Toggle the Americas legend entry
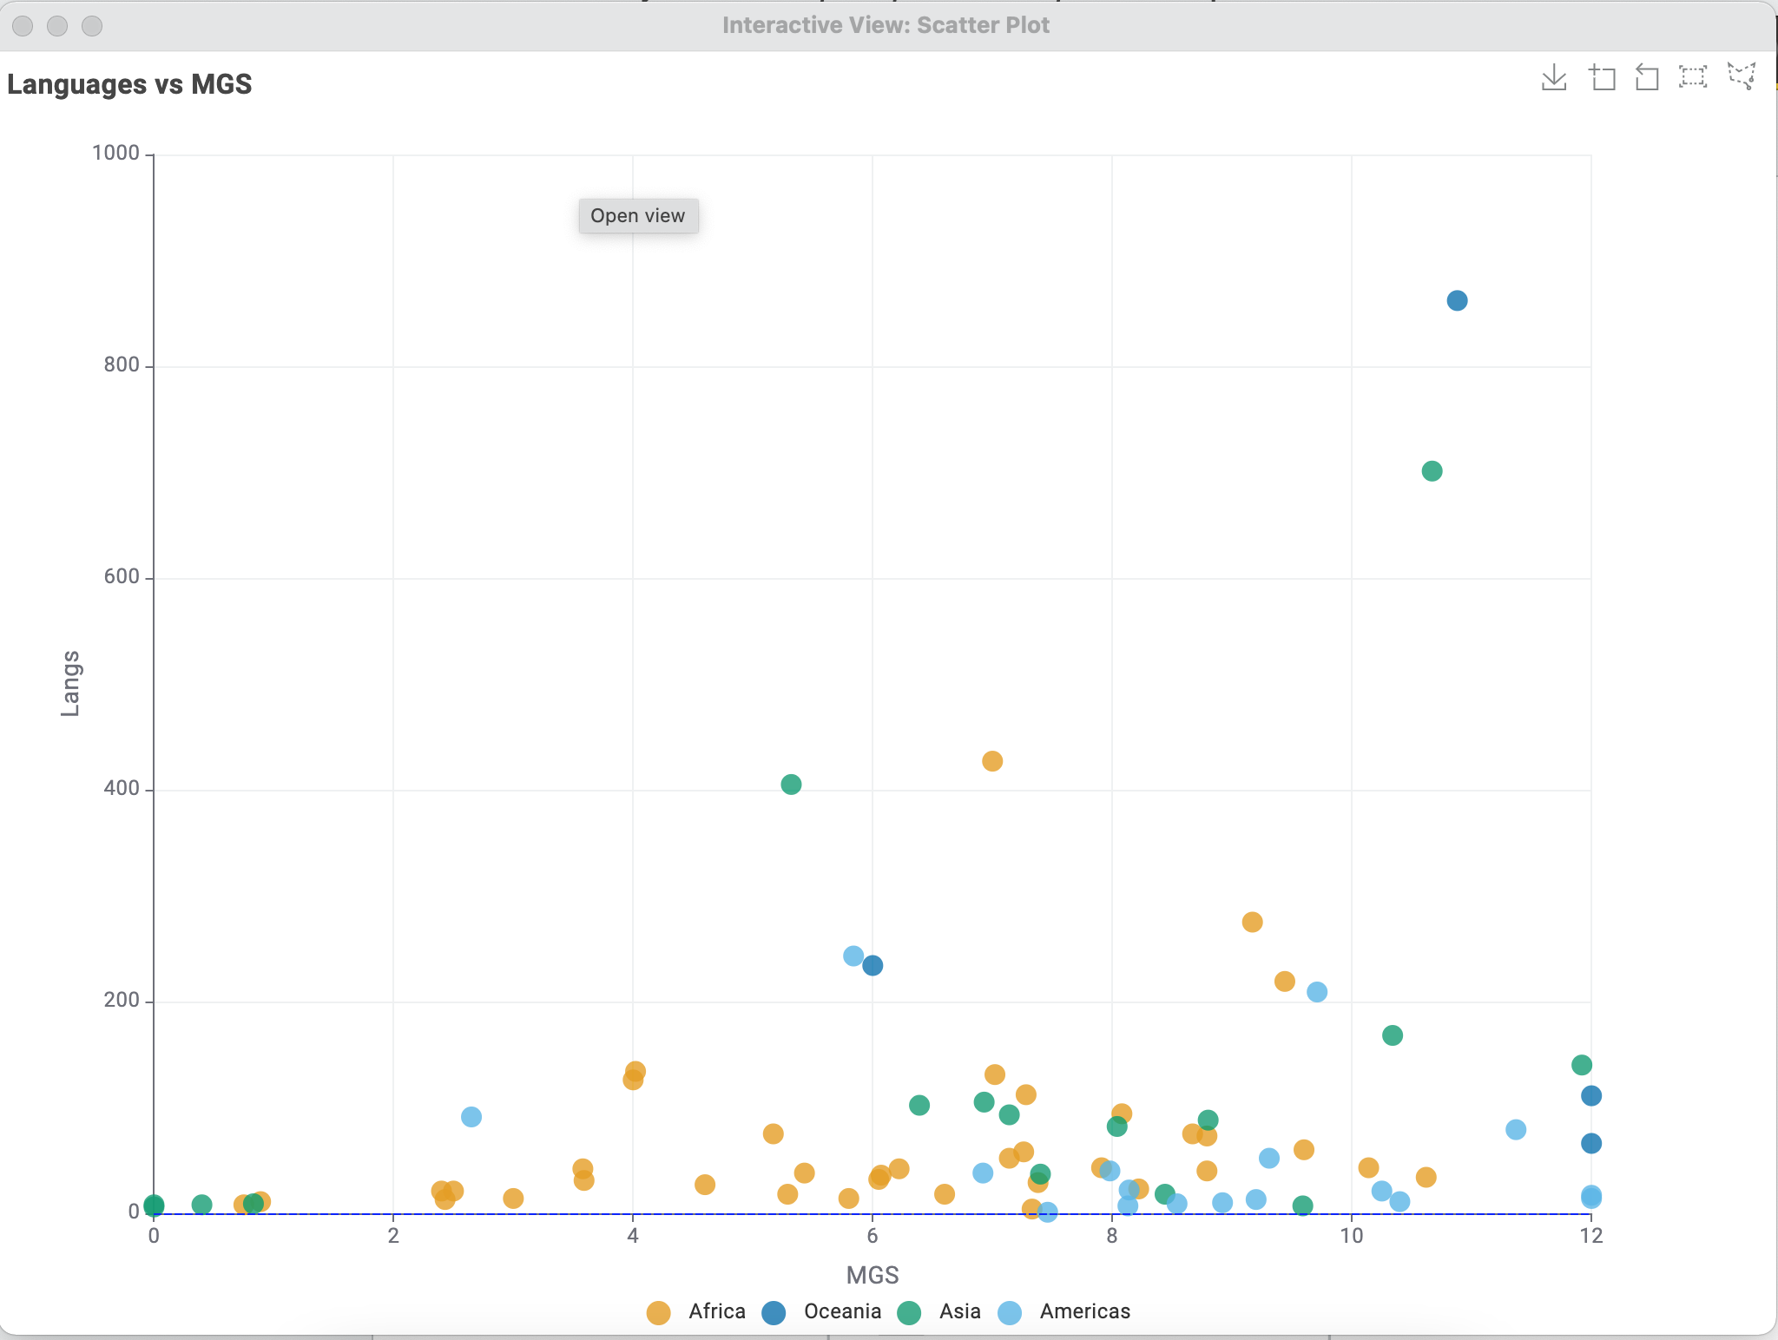Image resolution: width=1778 pixels, height=1340 pixels. pyautogui.click(x=1064, y=1311)
